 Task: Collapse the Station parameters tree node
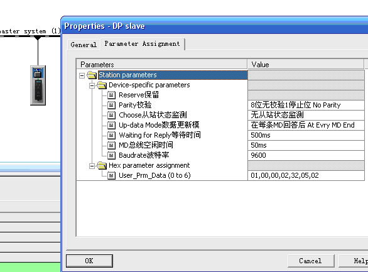pos(82,75)
